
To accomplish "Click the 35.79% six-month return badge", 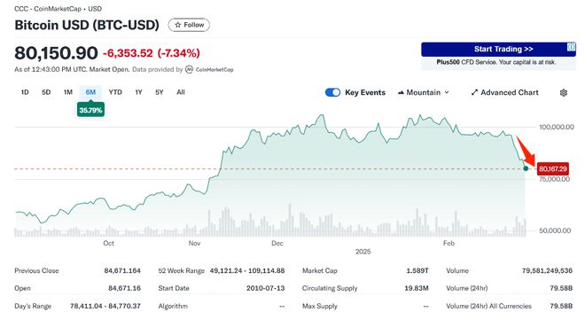I will 90,110.
